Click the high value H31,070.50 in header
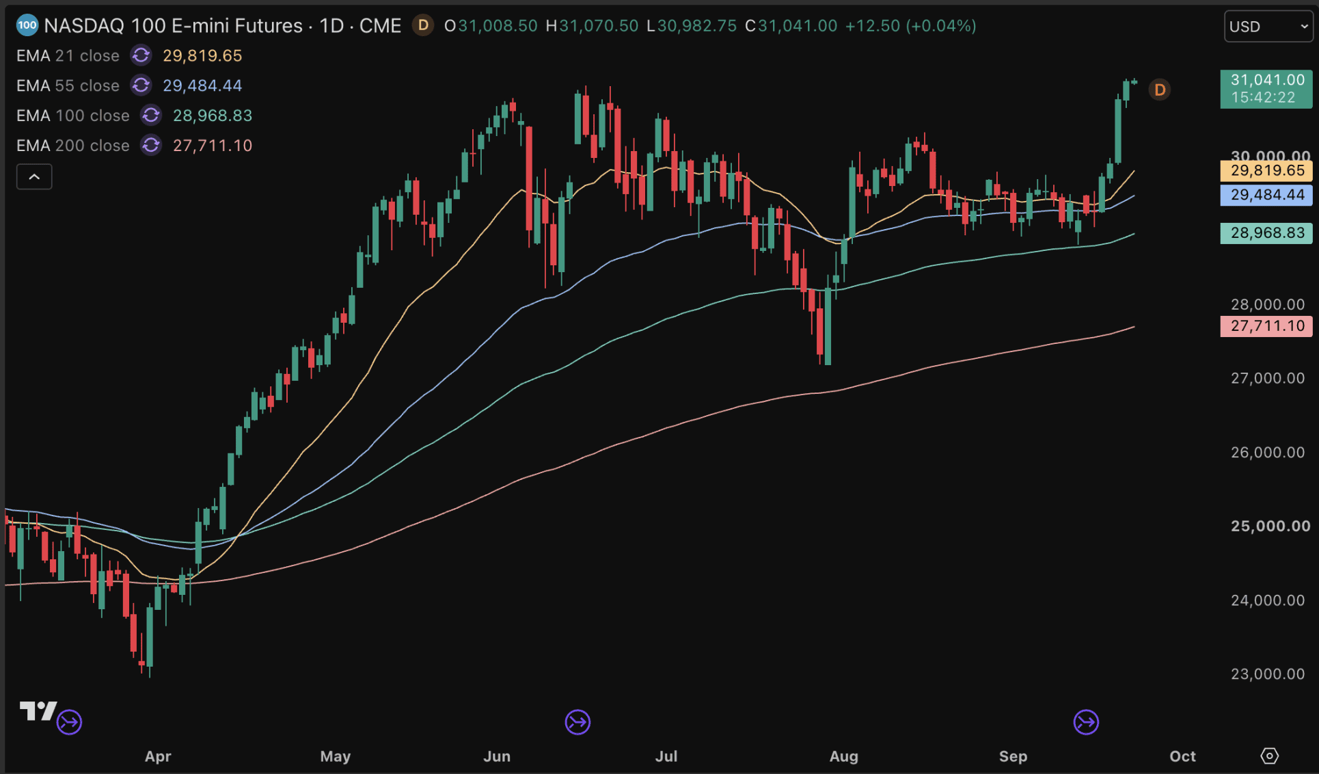This screenshot has height=774, width=1319. tap(592, 26)
